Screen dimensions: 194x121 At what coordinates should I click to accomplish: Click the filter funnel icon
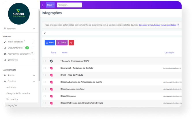point(44,33)
